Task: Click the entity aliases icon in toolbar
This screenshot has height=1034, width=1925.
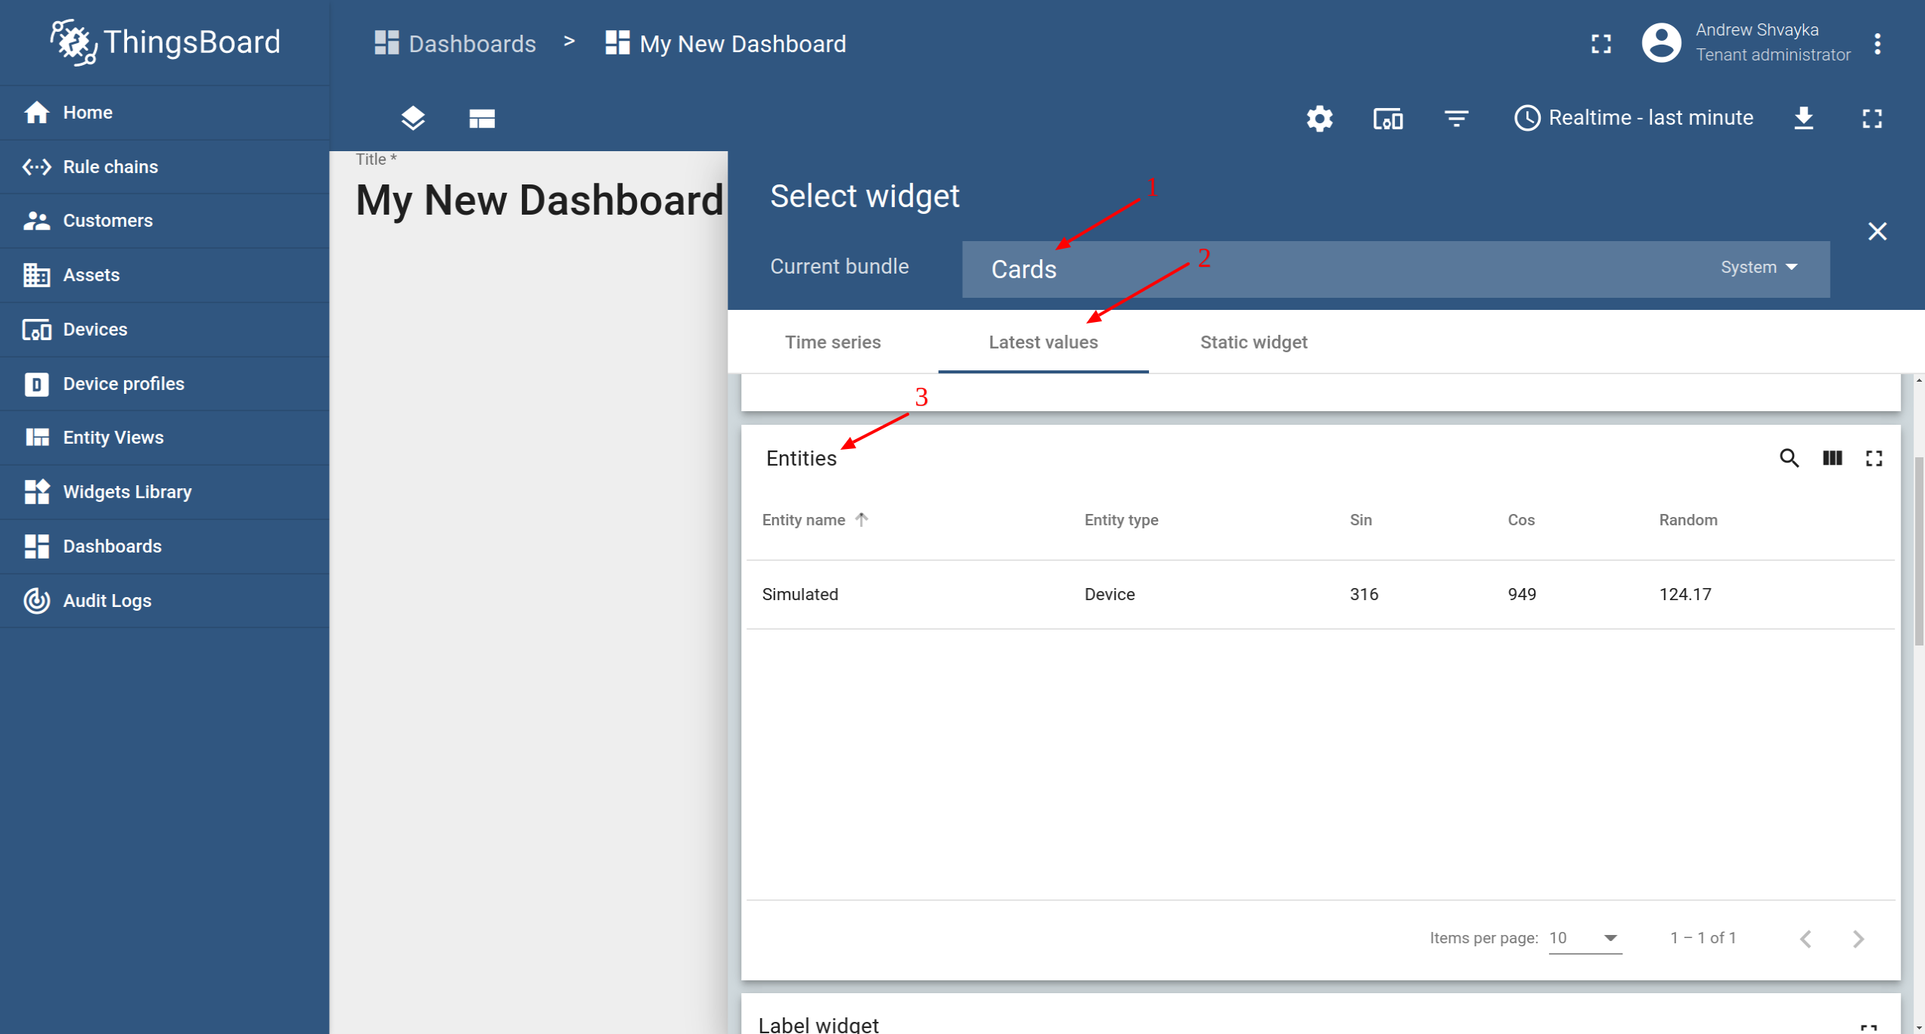Action: click(x=1387, y=119)
